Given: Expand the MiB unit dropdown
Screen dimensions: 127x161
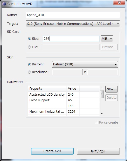Looking at the screenshot, I should click(x=107, y=39).
